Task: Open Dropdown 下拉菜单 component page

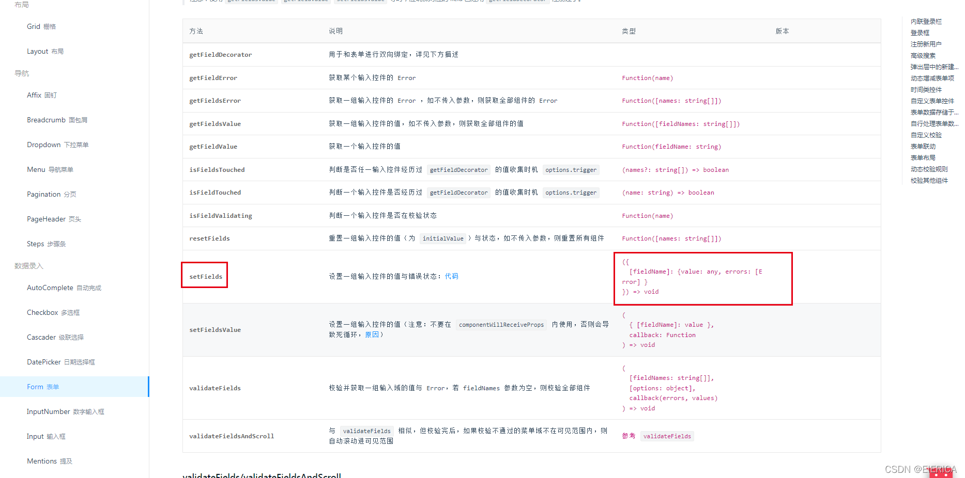Action: [58, 145]
